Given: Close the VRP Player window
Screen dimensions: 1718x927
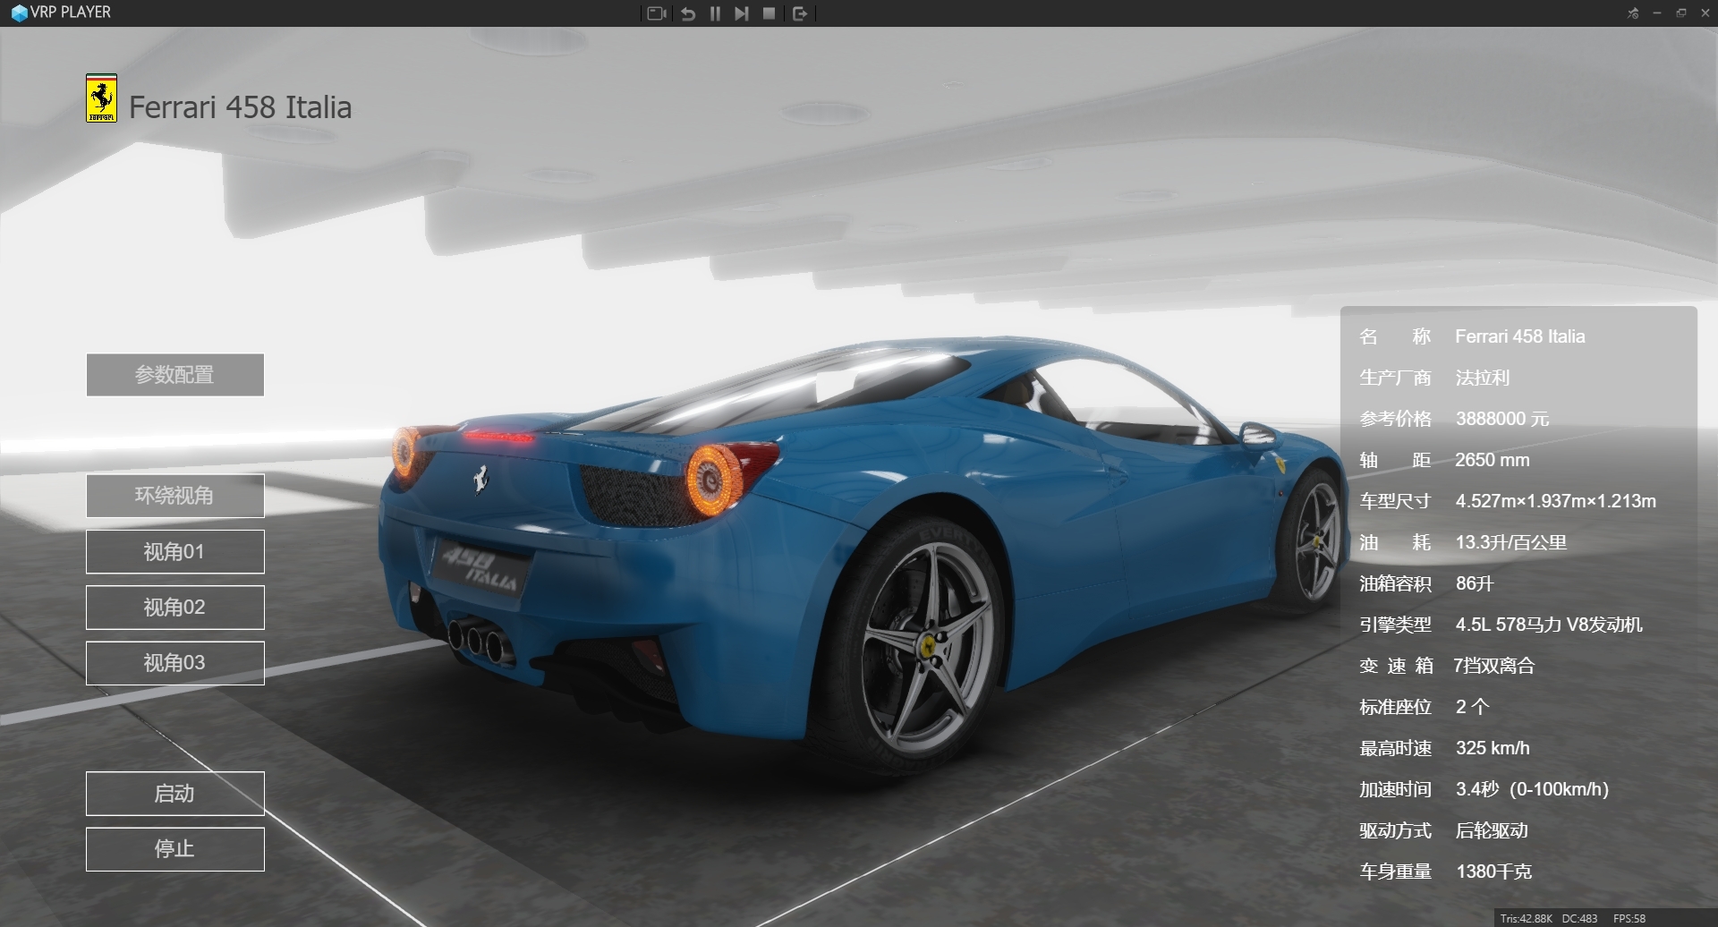Looking at the screenshot, I should point(1705,13).
